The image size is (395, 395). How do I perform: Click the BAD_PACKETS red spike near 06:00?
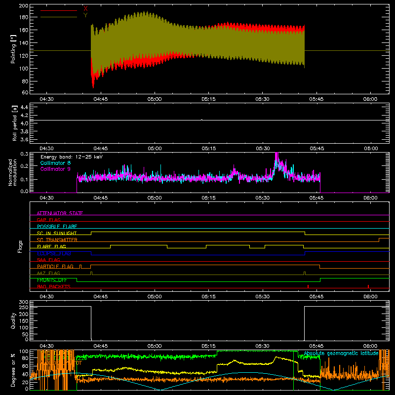(x=368, y=286)
